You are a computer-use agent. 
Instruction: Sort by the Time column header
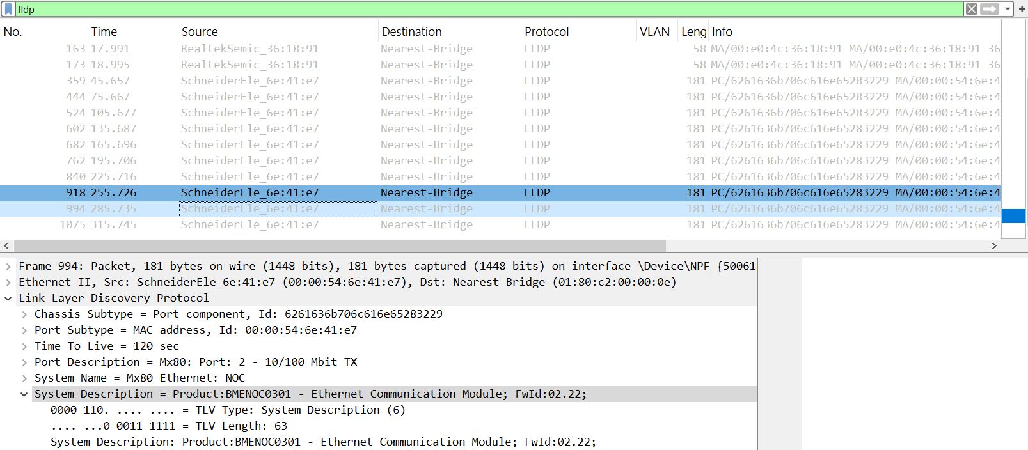(x=132, y=31)
